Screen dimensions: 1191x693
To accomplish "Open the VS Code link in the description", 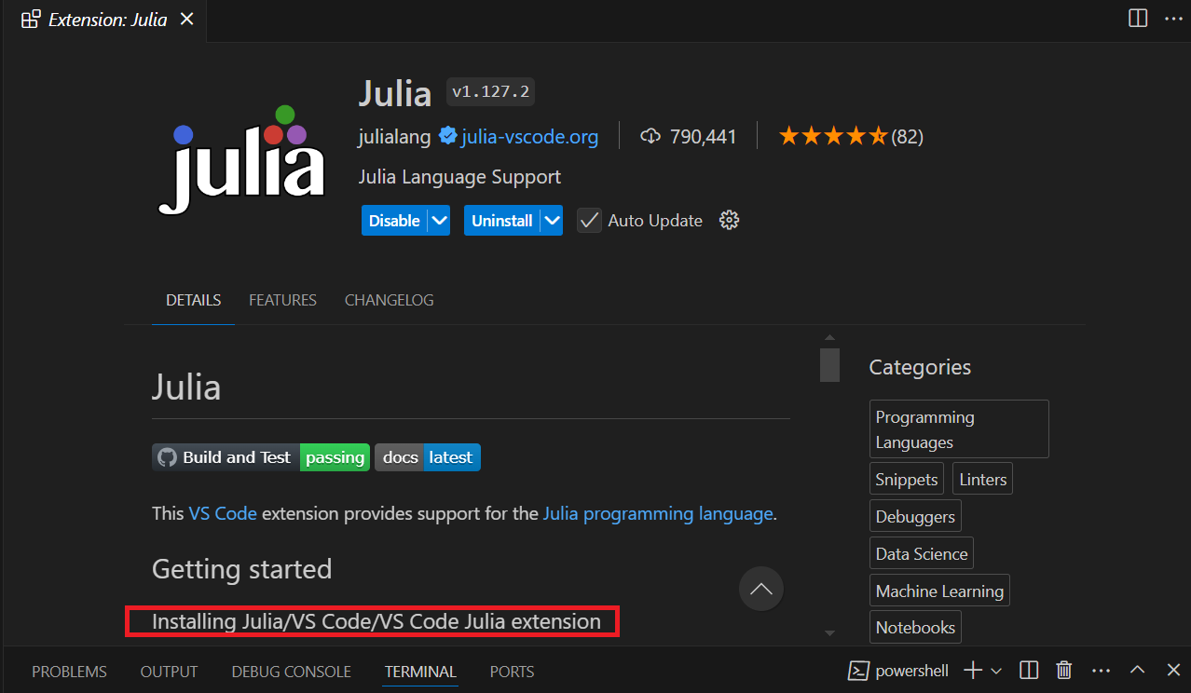I will [x=223, y=513].
